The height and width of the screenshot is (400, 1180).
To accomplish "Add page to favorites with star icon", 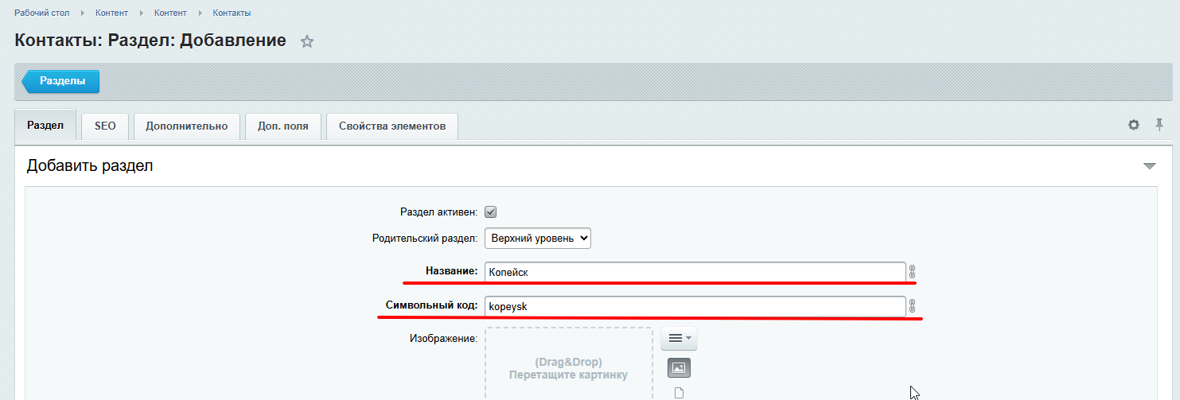I will pyautogui.click(x=307, y=42).
